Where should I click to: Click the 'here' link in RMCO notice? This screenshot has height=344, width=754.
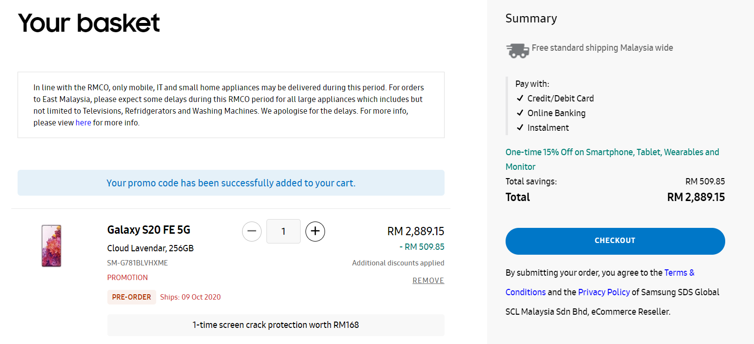pos(83,123)
